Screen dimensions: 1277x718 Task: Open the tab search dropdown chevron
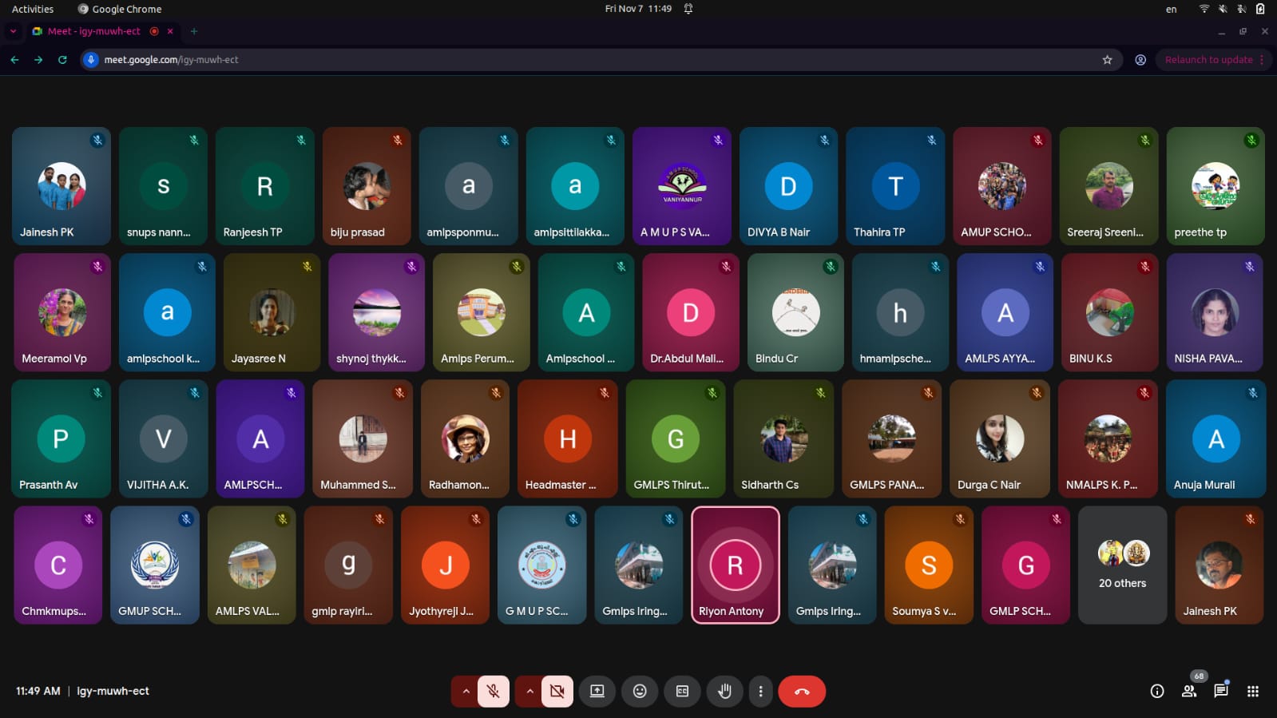pos(13,31)
